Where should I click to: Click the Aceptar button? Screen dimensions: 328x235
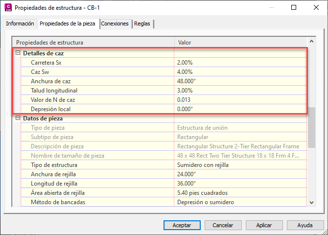click(x=182, y=225)
